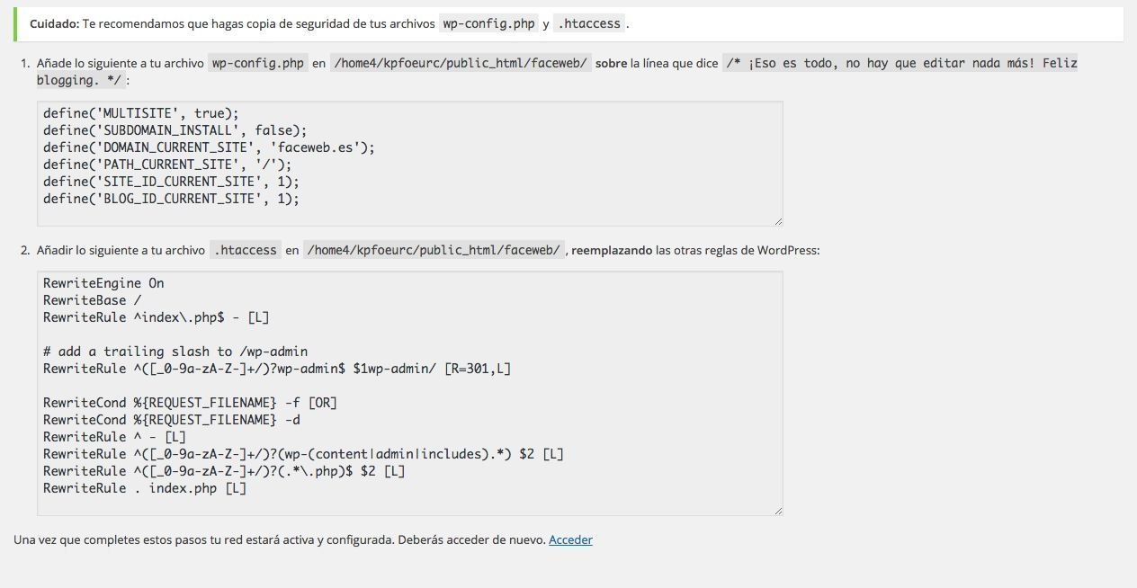
Task: Place cursor on the SUBDOMAIN_INSTALL define line
Action: tap(175, 130)
